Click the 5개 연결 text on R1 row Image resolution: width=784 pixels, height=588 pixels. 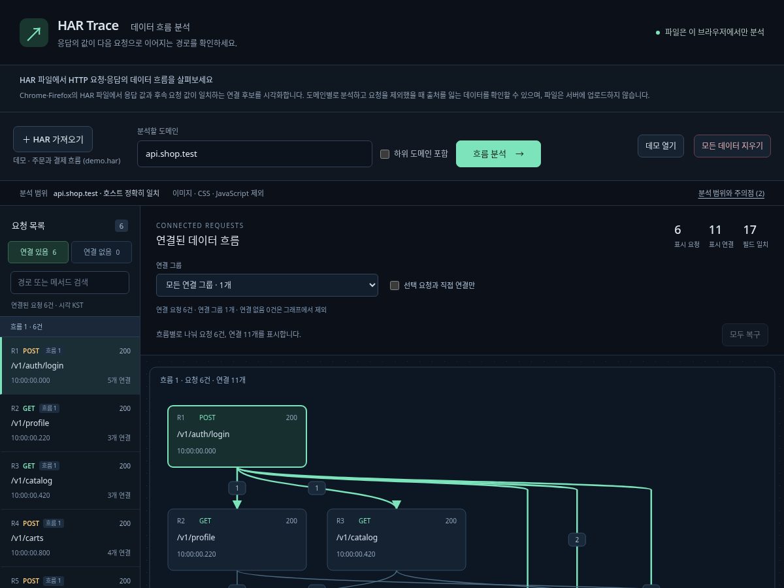click(119, 380)
